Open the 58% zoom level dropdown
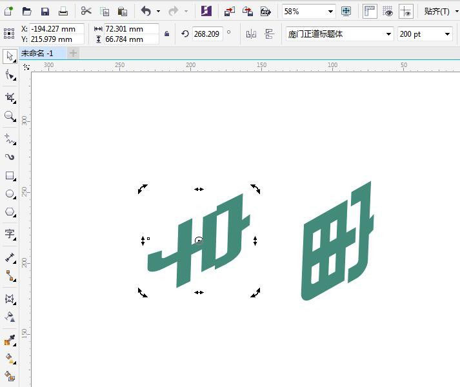Screen dimensions: 460x387 330,11
